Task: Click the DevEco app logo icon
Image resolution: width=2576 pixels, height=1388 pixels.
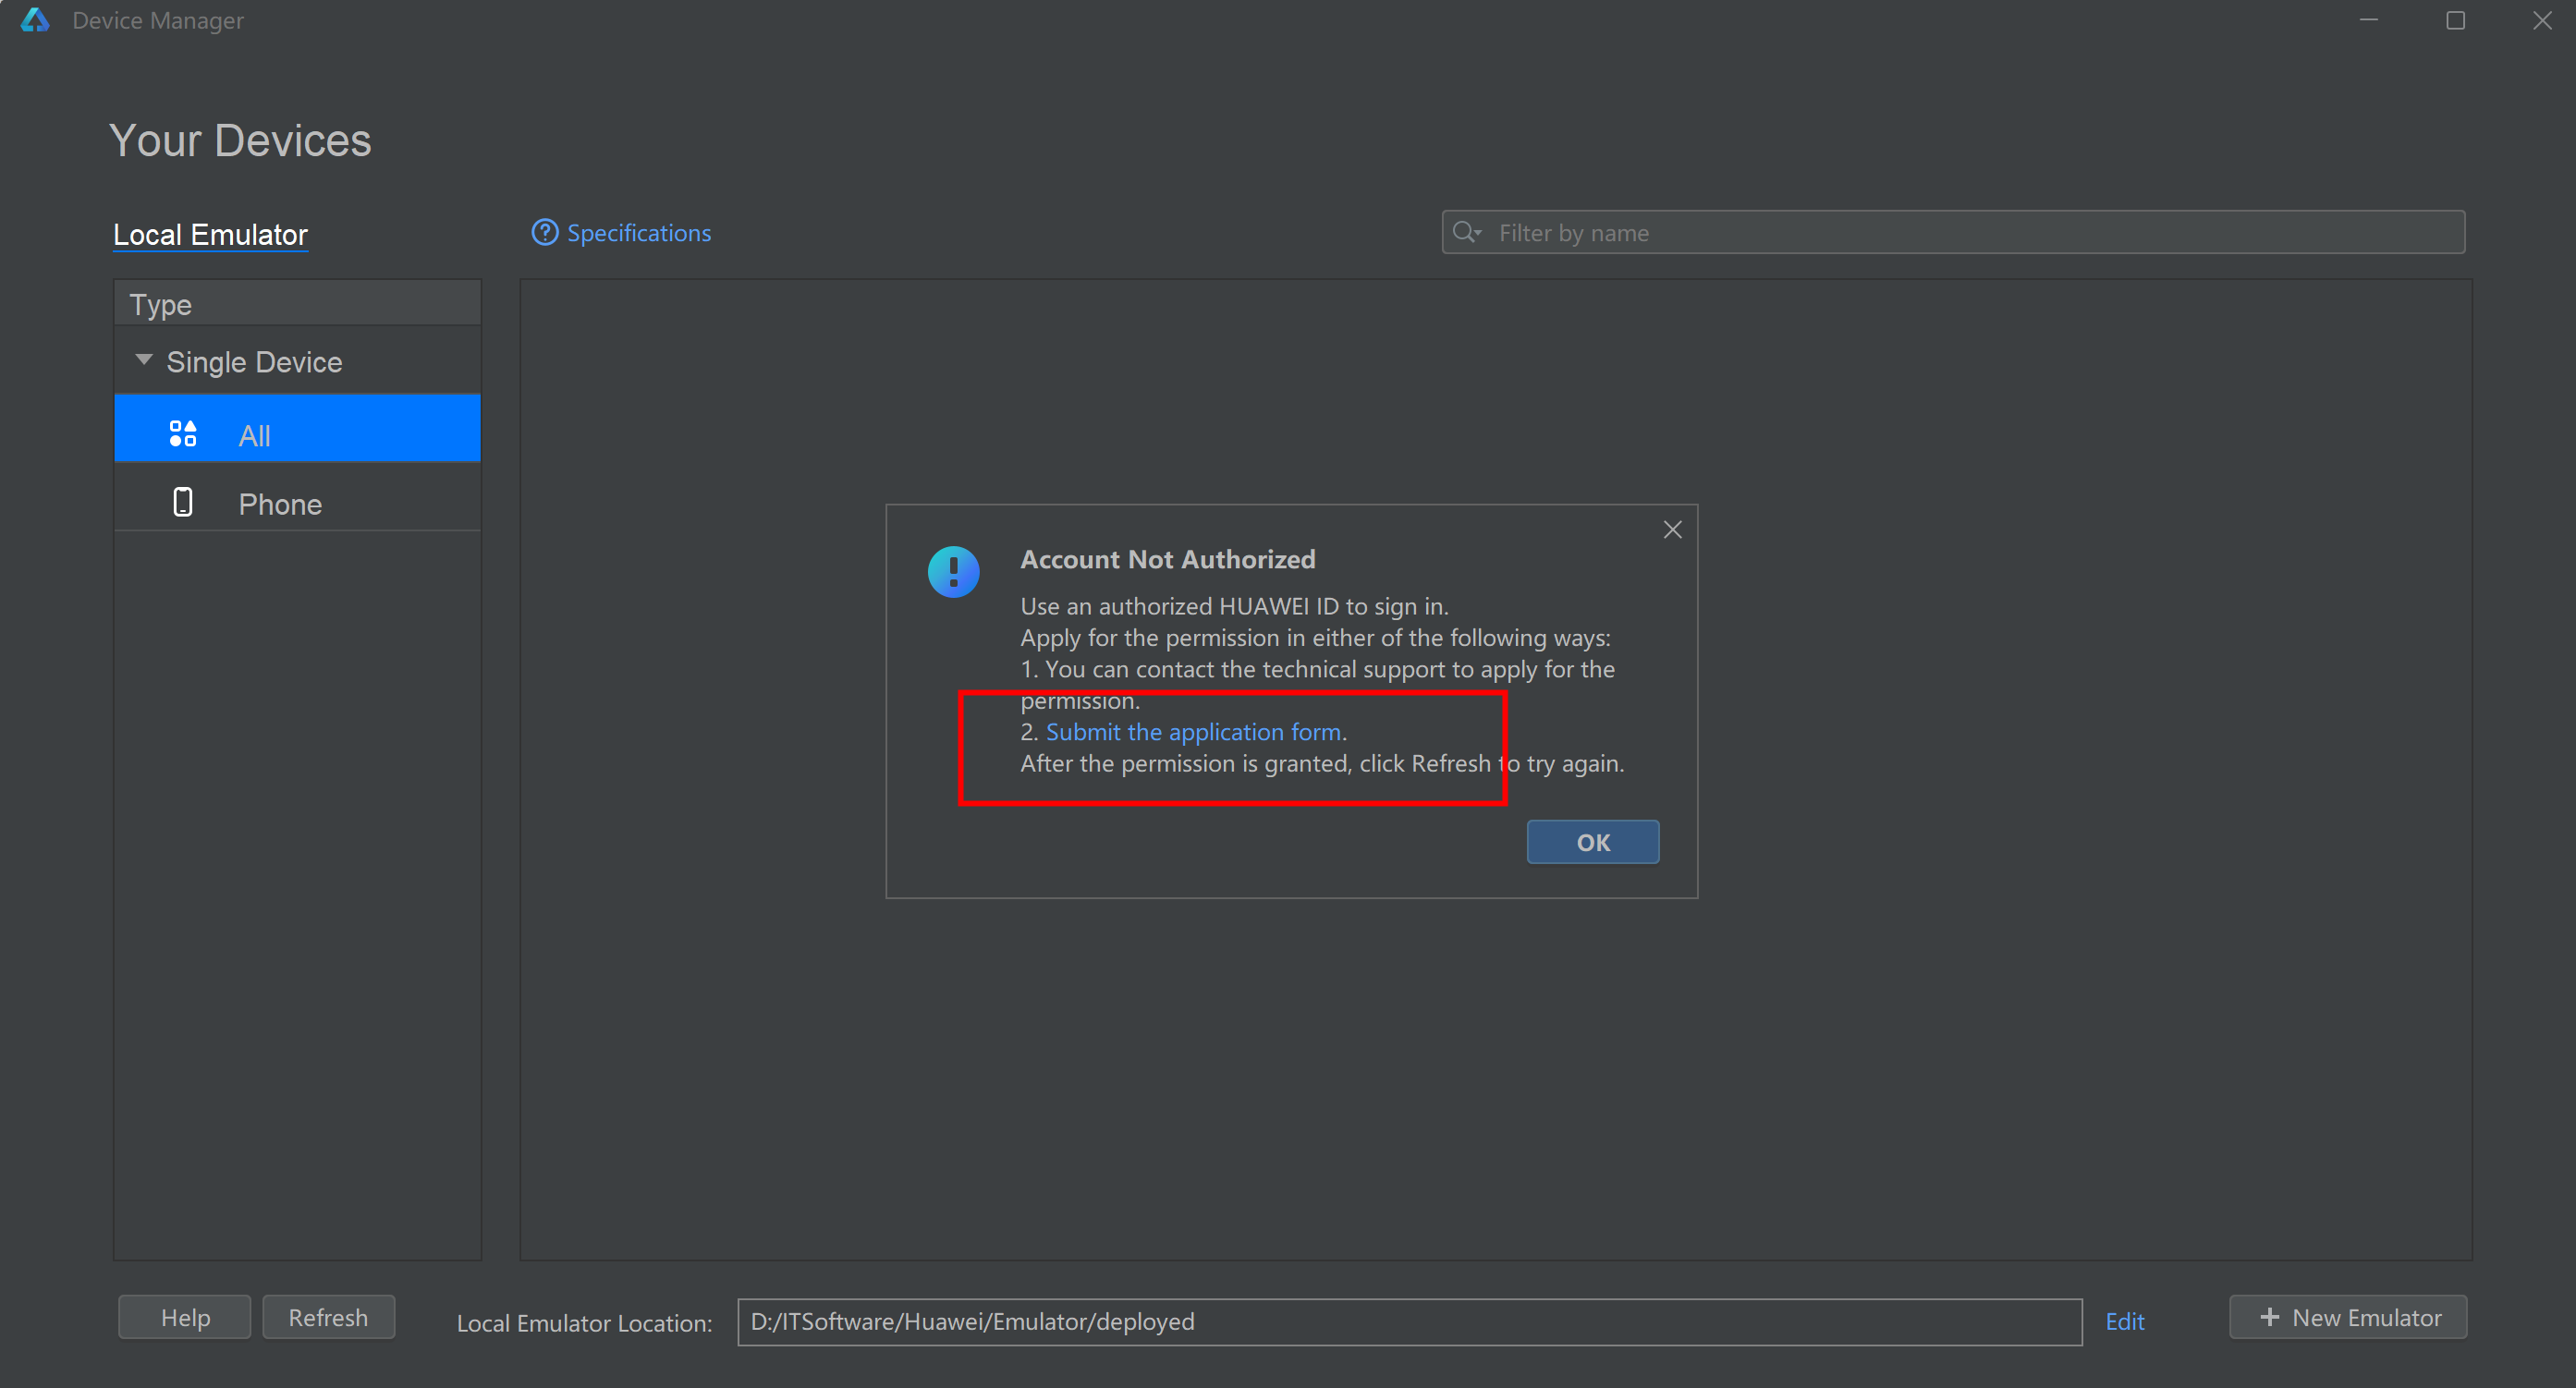Action: (x=35, y=20)
